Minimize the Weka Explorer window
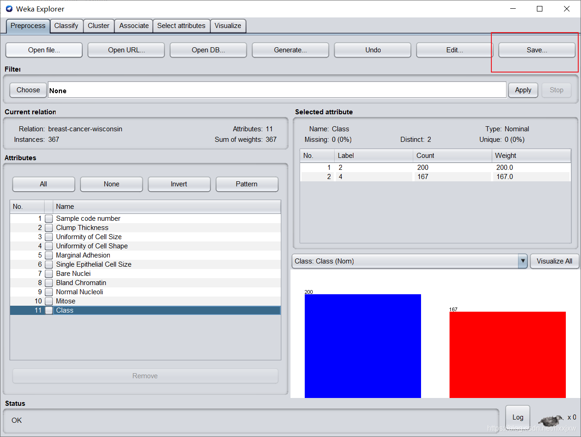Screen dimensions: 581x437 pyautogui.click(x=513, y=9)
